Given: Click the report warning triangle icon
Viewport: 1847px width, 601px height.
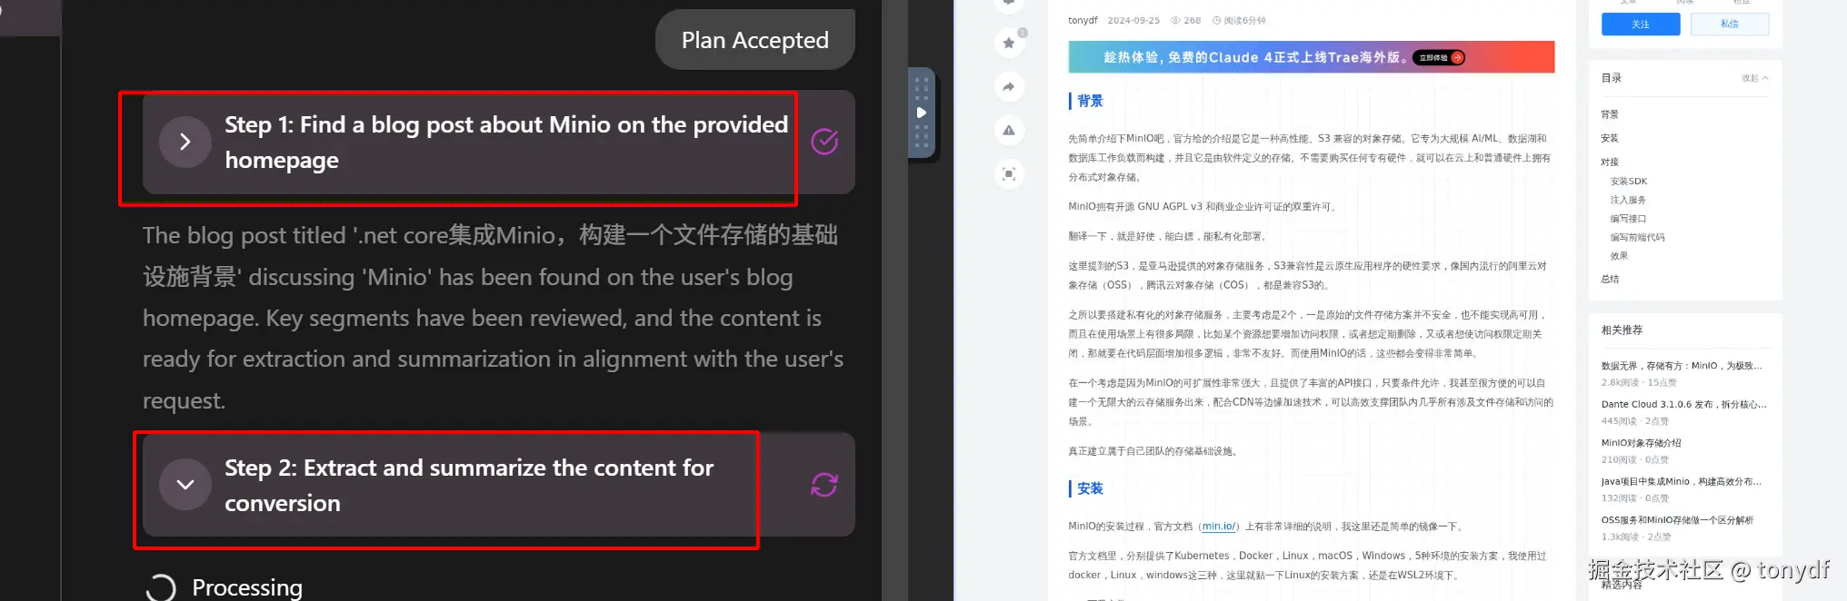Looking at the screenshot, I should [1009, 130].
